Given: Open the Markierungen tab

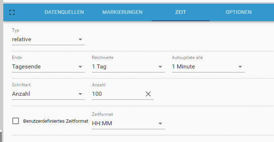Looking at the screenshot, I should (x=122, y=12).
